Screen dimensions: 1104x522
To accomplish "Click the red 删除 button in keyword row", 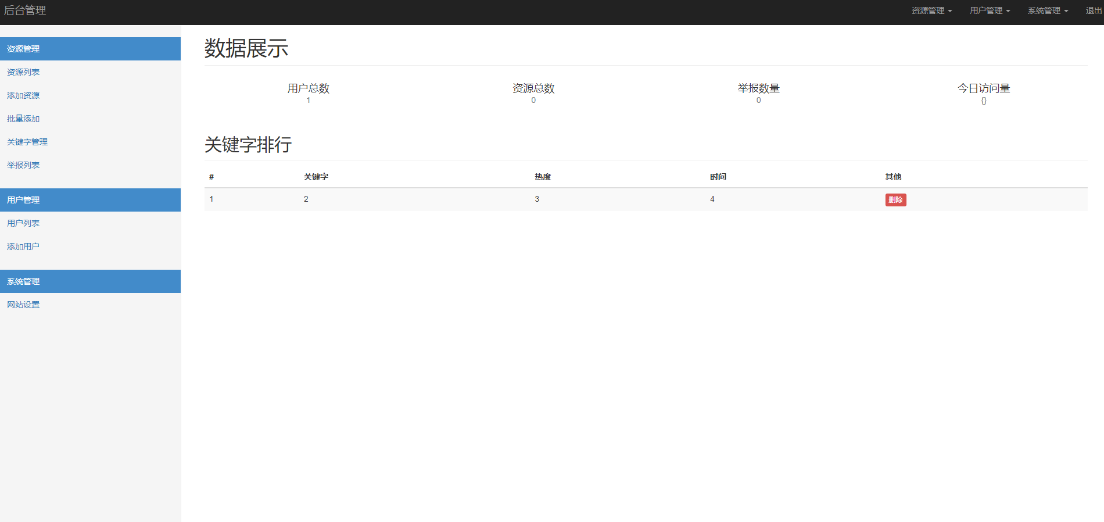I will [895, 200].
